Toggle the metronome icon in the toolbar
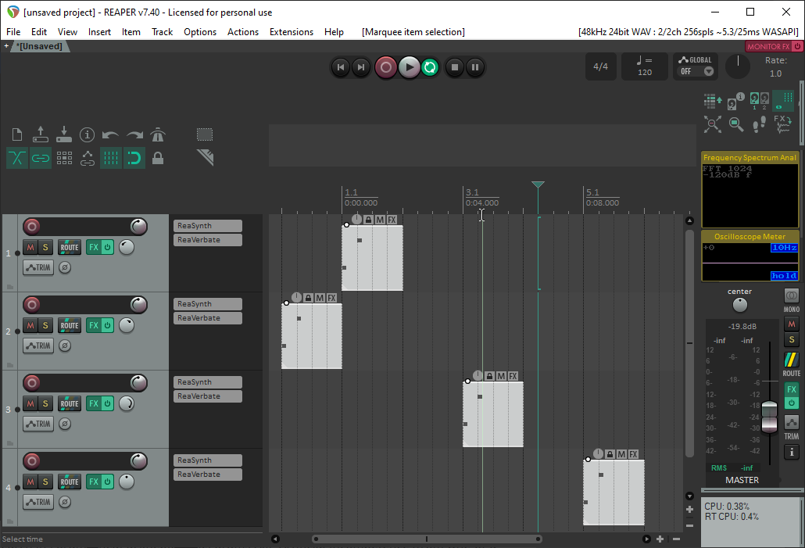This screenshot has width=805, height=548. 158,134
